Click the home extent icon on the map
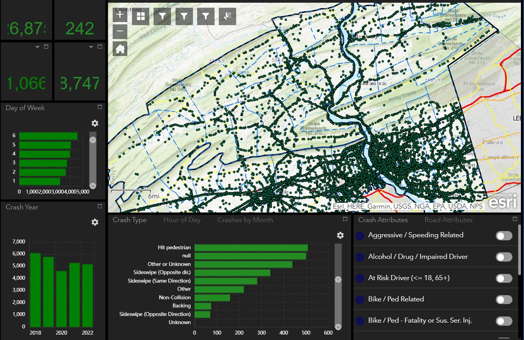 click(x=120, y=48)
